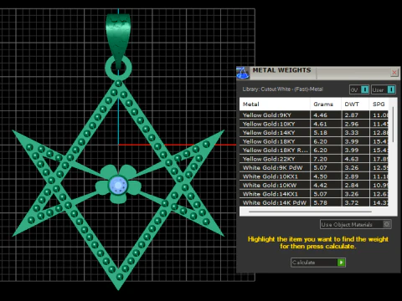Click the Metal Weights scale icon
This screenshot has height=301, width=402.
click(243, 73)
